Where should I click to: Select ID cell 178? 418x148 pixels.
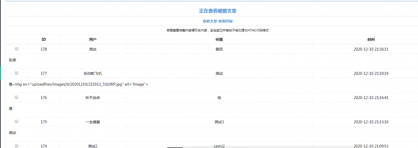pyautogui.click(x=44, y=49)
